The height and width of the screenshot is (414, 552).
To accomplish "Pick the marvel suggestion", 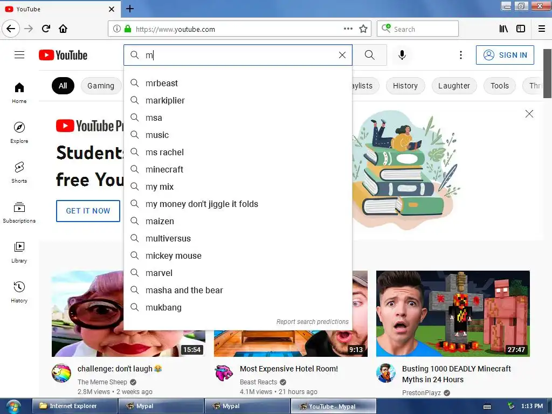I will [238, 273].
